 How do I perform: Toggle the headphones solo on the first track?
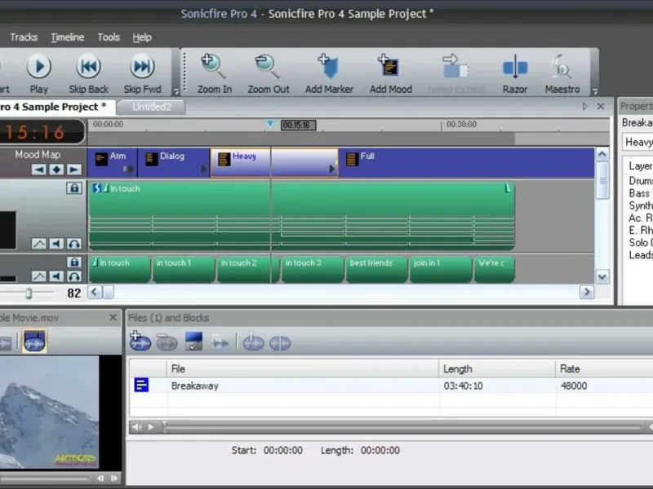click(x=74, y=244)
